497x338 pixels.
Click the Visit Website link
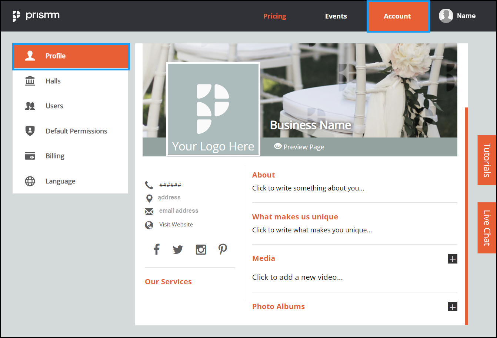click(x=176, y=225)
